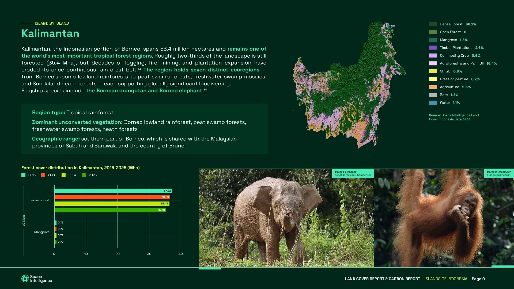Click the Space Intelligence logo icon
Image resolution: width=514 pixels, height=289 pixels.
pos(25,279)
